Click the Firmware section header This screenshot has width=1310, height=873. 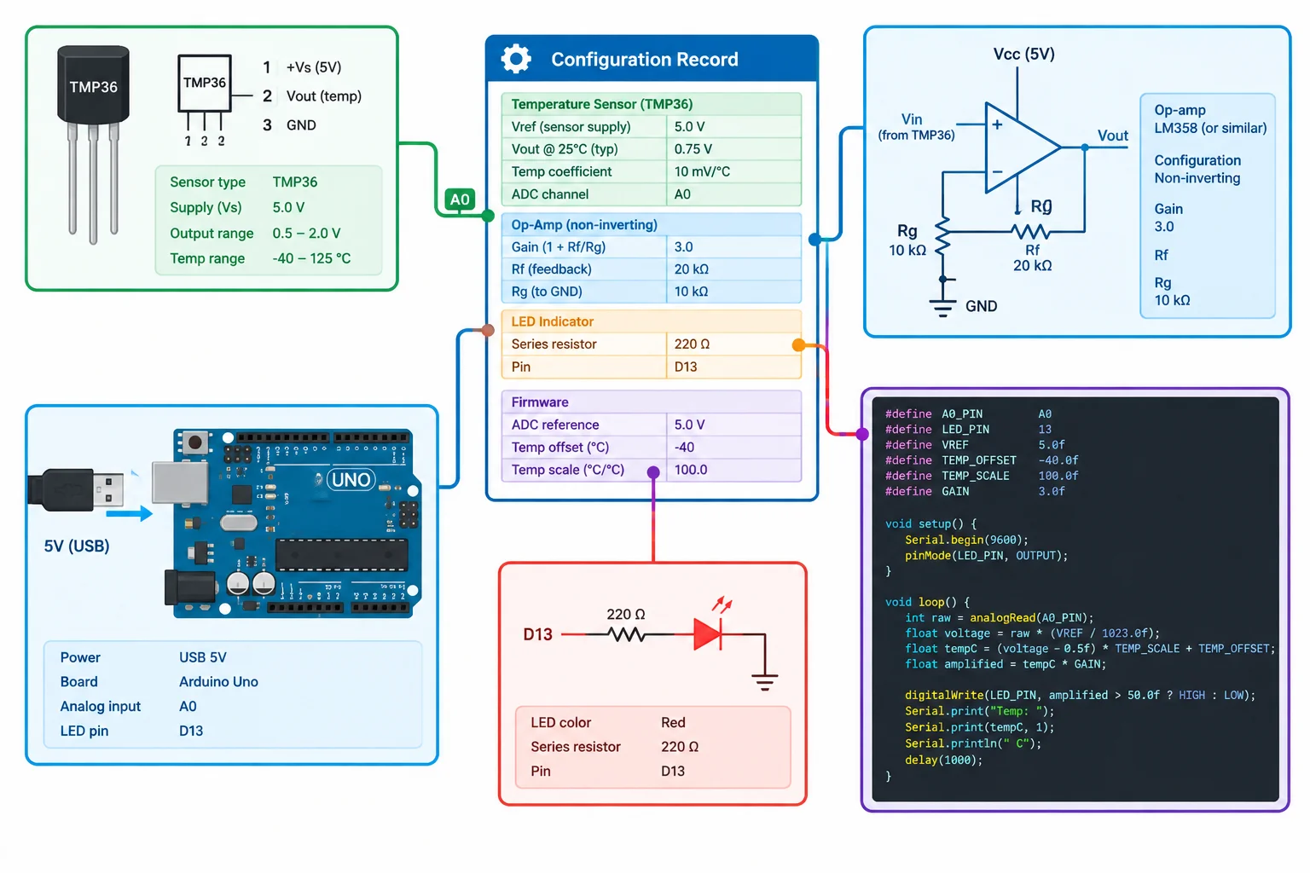pyautogui.click(x=652, y=402)
